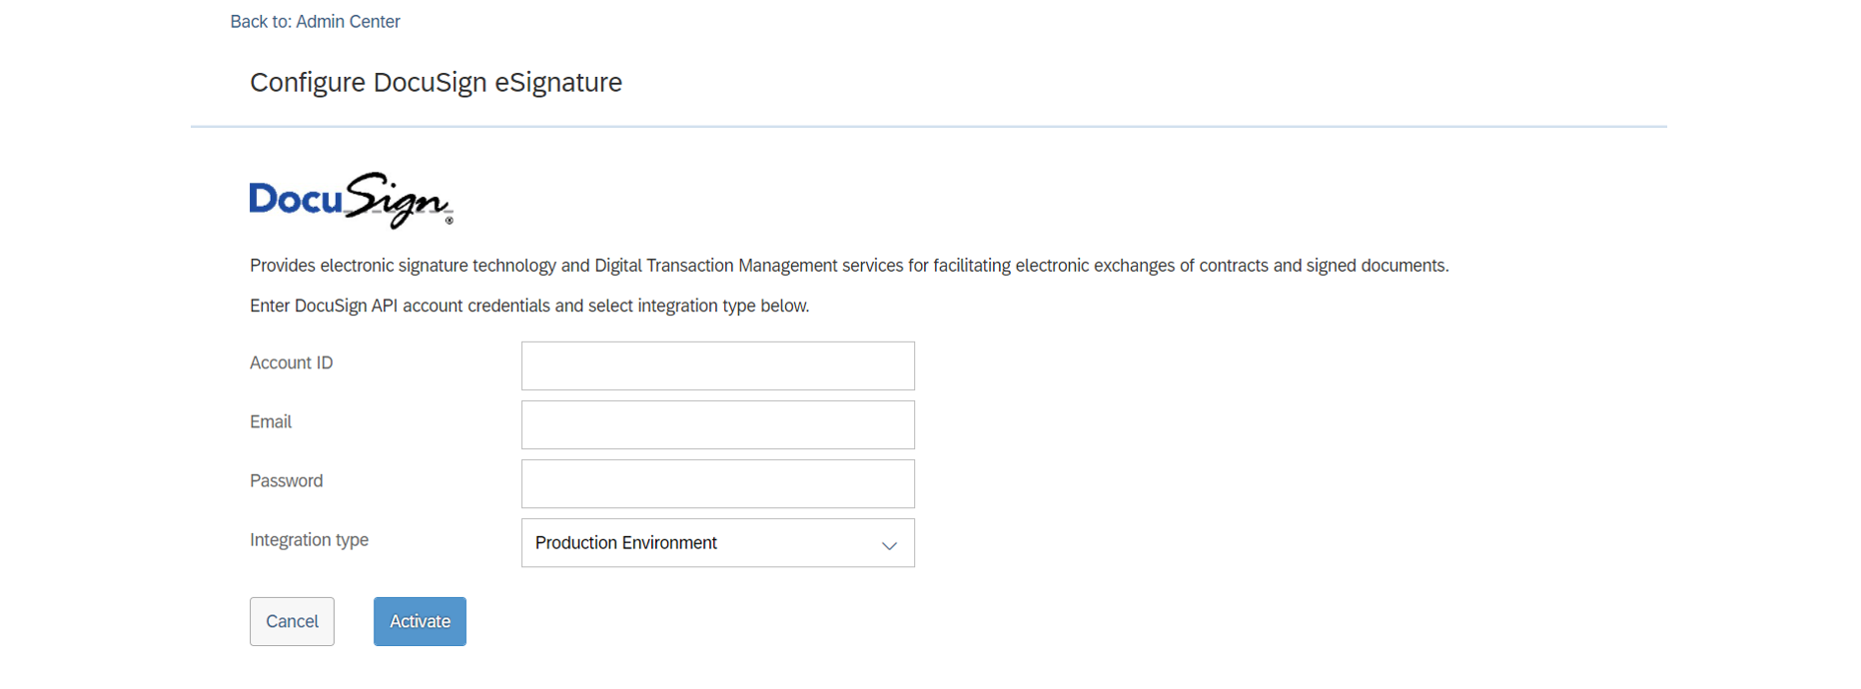Click the Cancel button
This screenshot has width=1861, height=689.
coord(292,621)
